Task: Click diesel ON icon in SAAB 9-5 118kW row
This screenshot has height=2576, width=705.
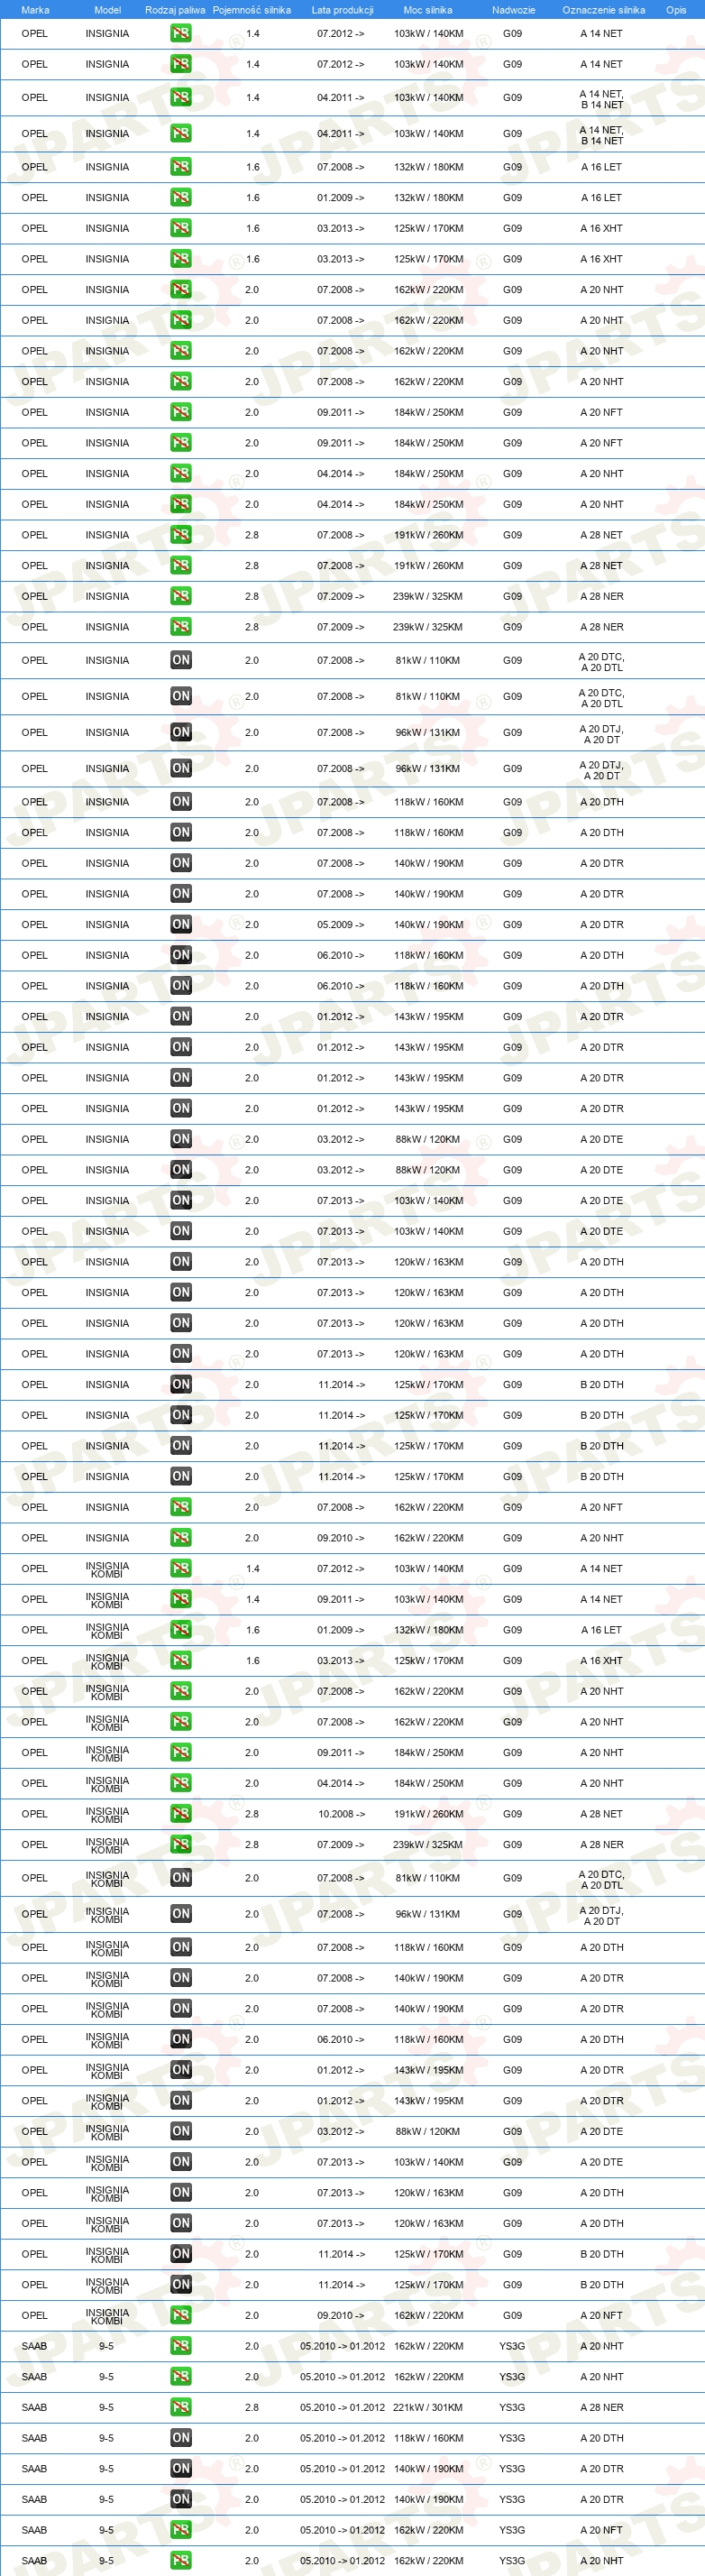Action: tap(181, 2437)
